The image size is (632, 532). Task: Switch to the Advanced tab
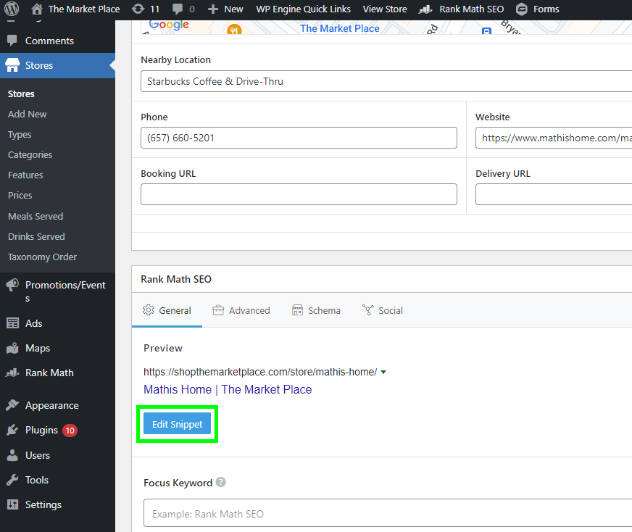pyautogui.click(x=241, y=310)
